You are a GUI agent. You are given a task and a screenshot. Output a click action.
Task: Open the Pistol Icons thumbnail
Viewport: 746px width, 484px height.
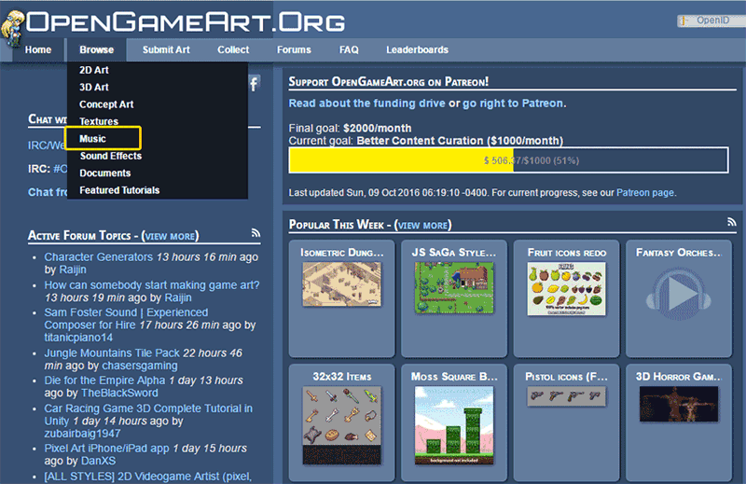pos(566,396)
